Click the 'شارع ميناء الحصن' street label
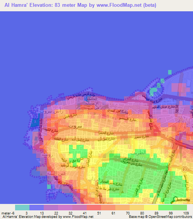 click(152, 99)
